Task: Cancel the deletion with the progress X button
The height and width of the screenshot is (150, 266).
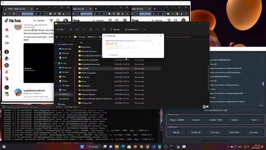Action: point(159,44)
